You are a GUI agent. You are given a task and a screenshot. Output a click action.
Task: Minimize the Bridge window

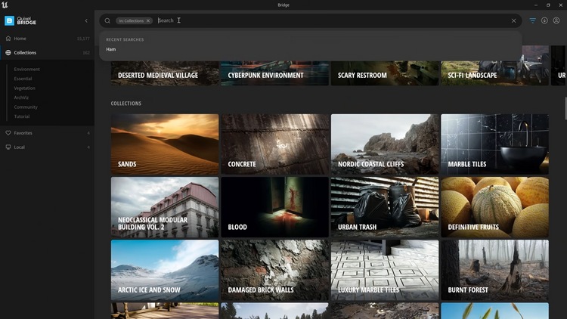536,5
